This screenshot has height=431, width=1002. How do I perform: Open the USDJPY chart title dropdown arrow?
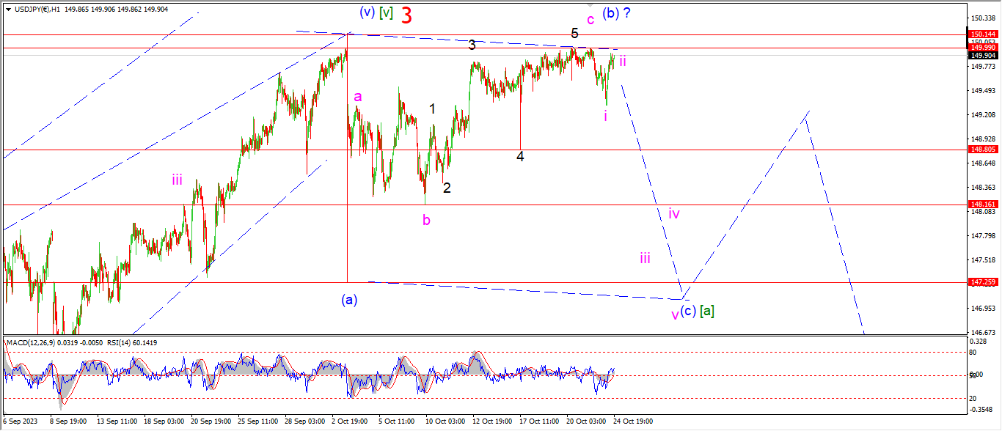tap(8, 9)
